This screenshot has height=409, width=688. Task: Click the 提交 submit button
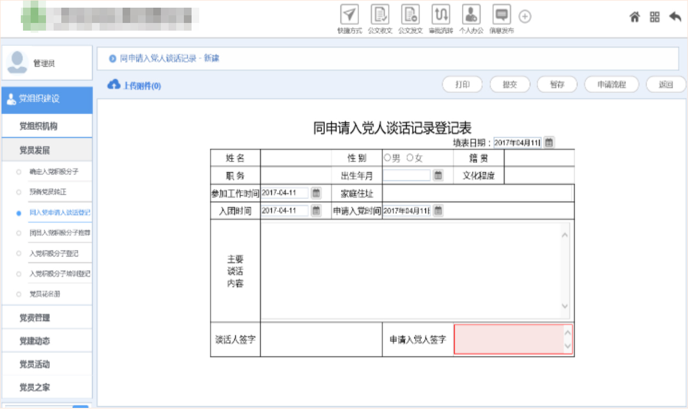[x=509, y=85]
